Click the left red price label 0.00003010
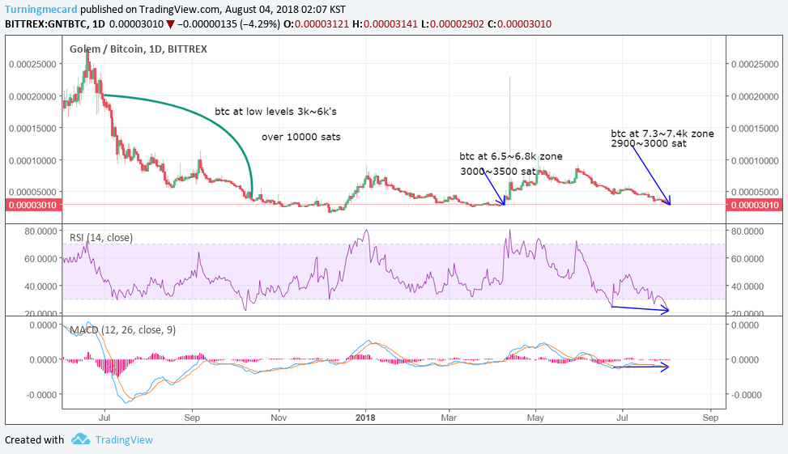 click(x=34, y=205)
